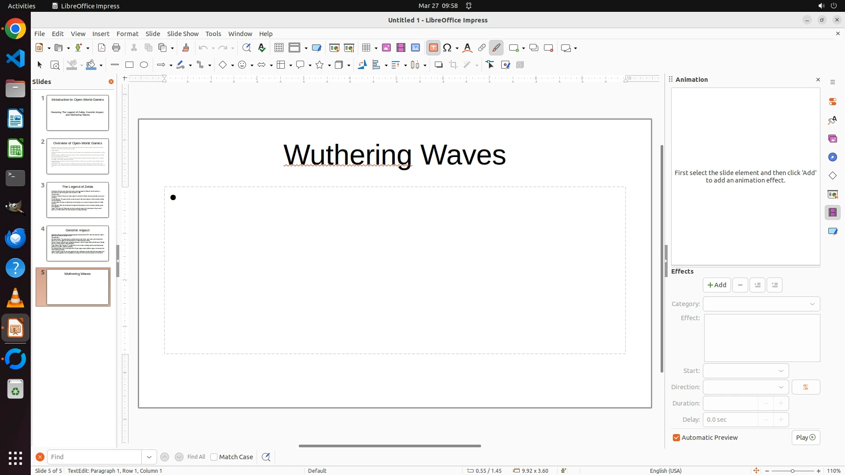Click the zoom slider in status bar
Screen dimensions: 845x475
coord(792,471)
